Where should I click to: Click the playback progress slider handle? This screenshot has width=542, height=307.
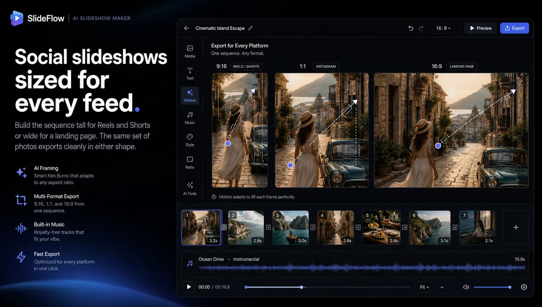point(301,287)
